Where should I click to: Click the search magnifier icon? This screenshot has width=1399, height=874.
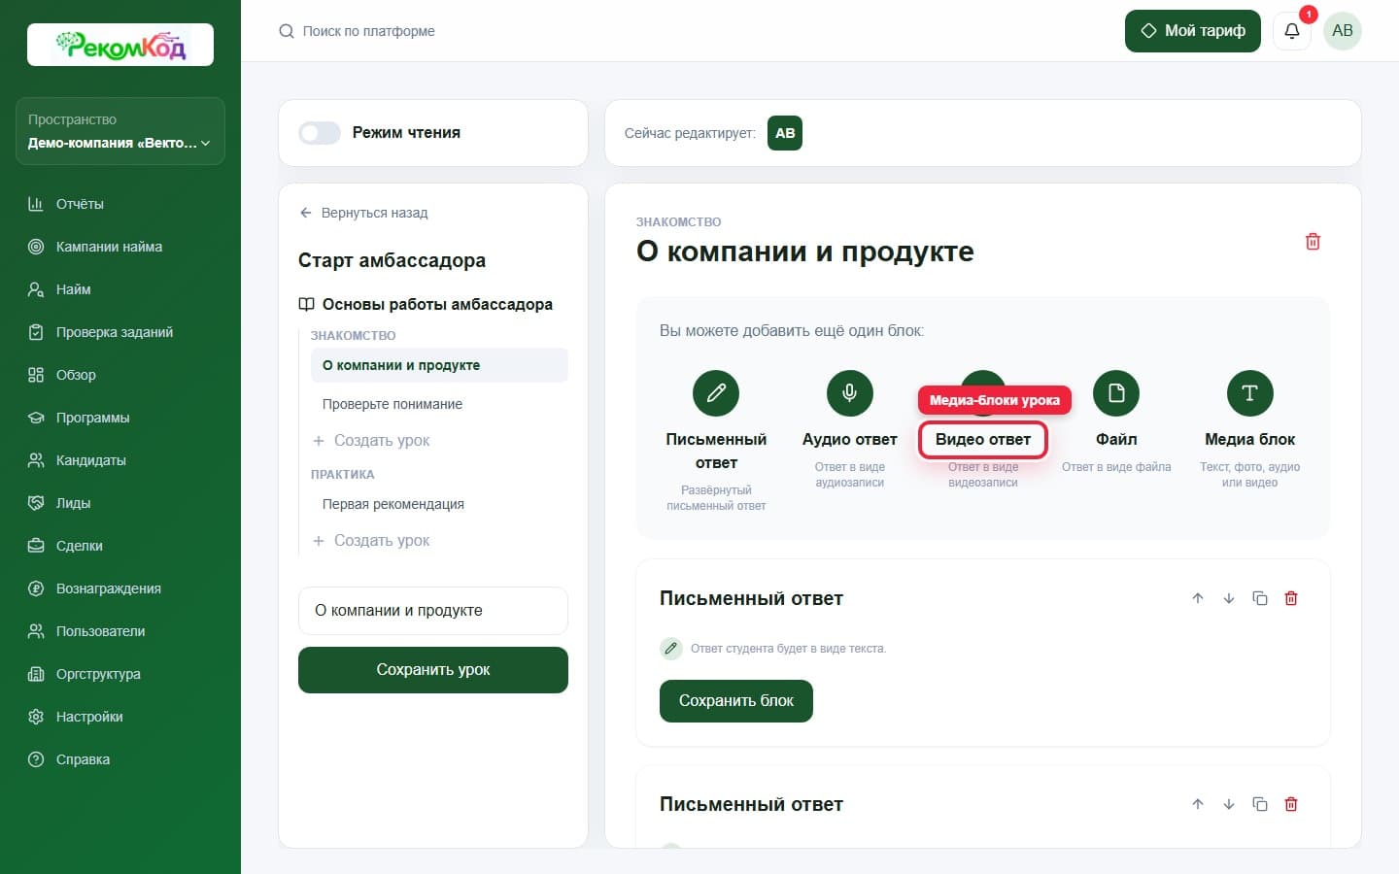coord(287,31)
